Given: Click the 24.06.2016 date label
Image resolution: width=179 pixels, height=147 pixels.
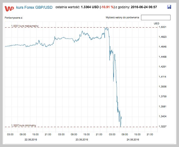Looking at the screenshot, I should pyautogui.click(x=133, y=139).
